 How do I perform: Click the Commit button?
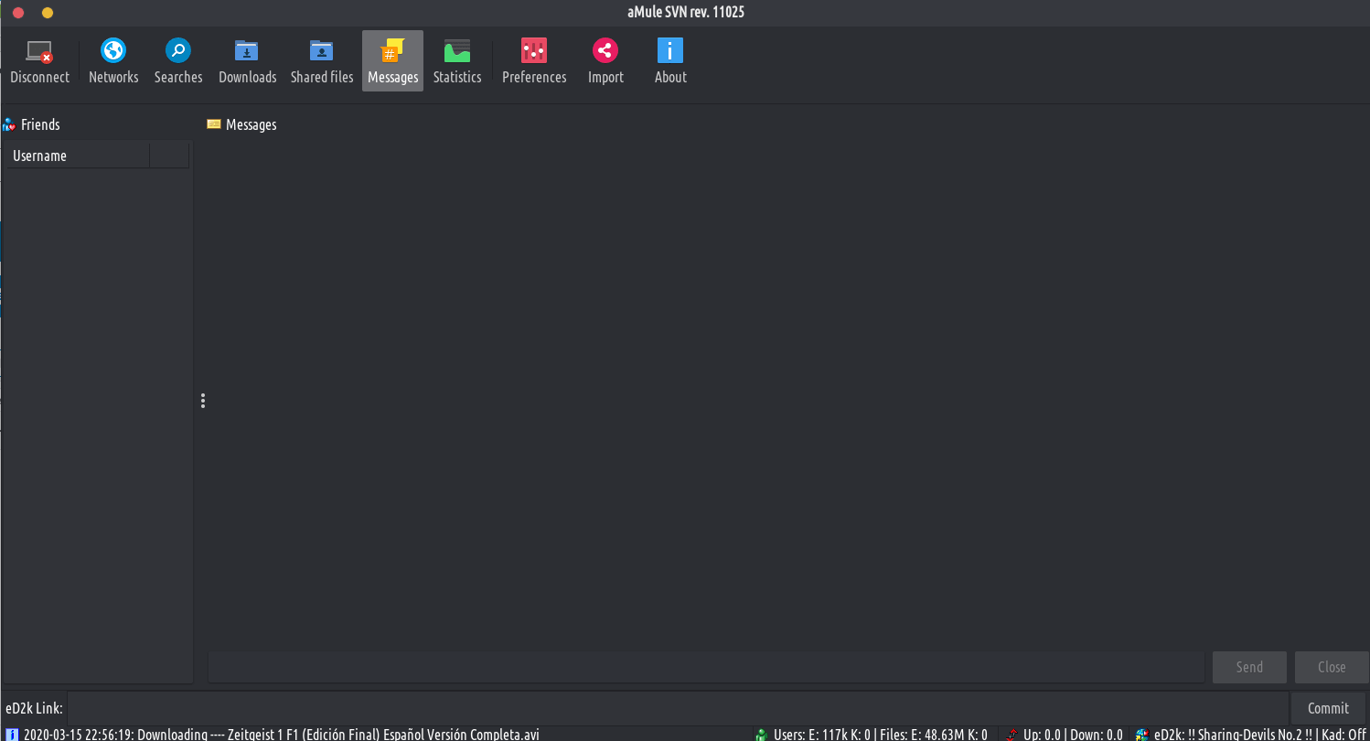pyautogui.click(x=1328, y=708)
